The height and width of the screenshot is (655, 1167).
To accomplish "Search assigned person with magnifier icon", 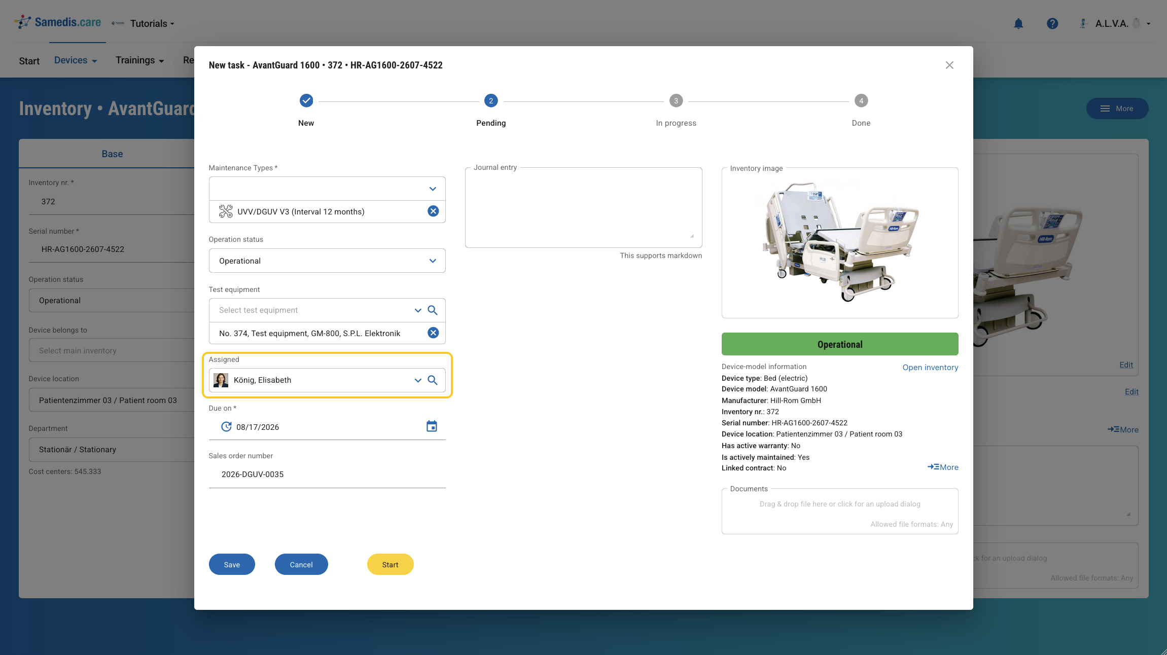I will 433,380.
